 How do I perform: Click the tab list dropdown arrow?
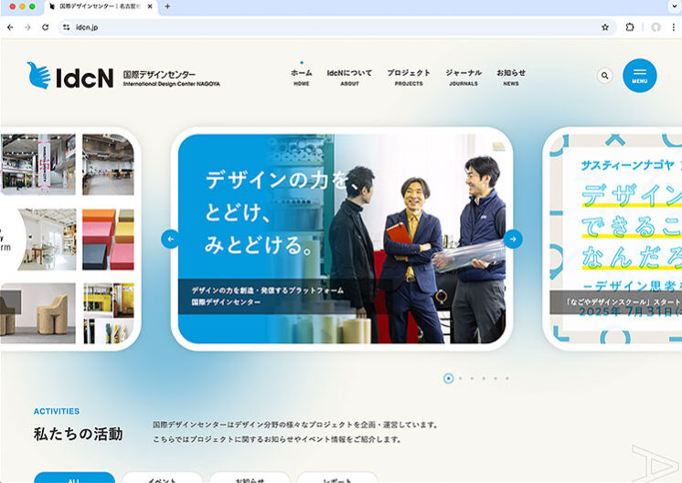[674, 6]
